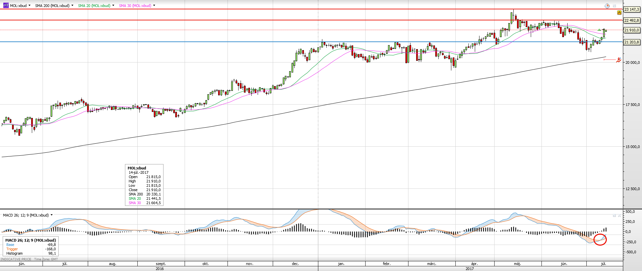Viewport: 642px width, 271px height.
Task: Open the chart time period clock icon
Action: pyautogui.click(x=607, y=6)
